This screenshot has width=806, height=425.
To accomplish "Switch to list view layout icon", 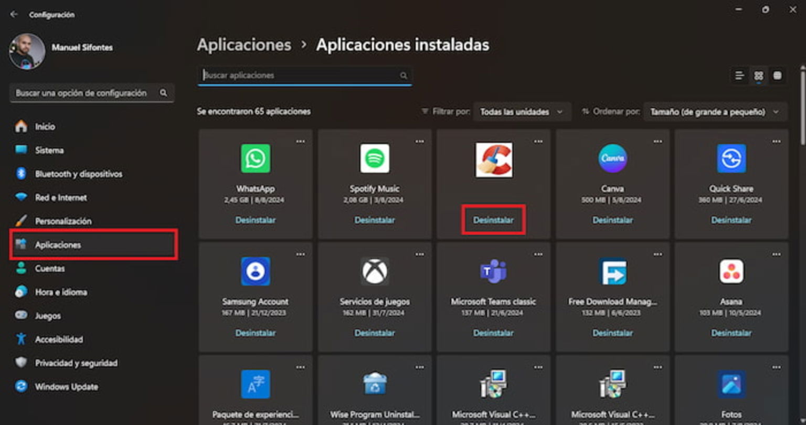I will point(739,76).
